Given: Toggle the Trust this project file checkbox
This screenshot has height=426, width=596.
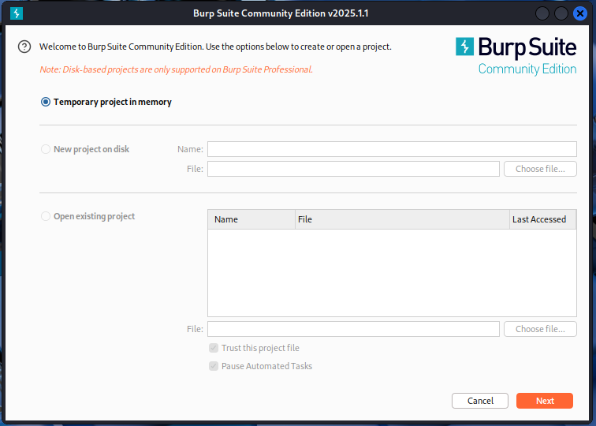Looking at the screenshot, I should click(214, 348).
